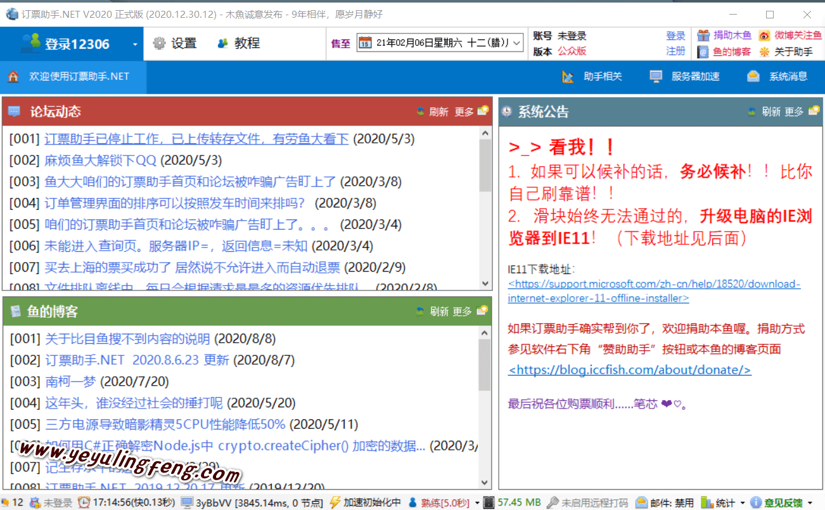Click the 更多 folder icon in 系统公告 header
The image size is (825, 510).
(x=814, y=110)
